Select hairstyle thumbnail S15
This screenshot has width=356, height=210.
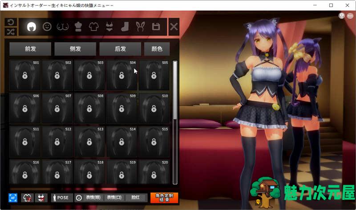pos(154,142)
